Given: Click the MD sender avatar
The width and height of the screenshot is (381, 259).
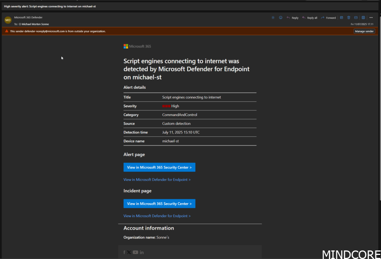Looking at the screenshot, I should (x=8, y=20).
